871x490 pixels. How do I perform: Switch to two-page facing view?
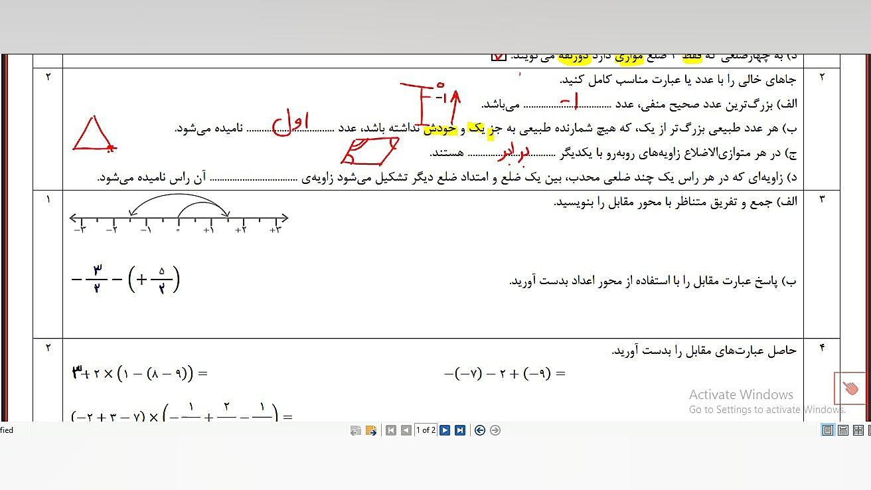point(858,430)
